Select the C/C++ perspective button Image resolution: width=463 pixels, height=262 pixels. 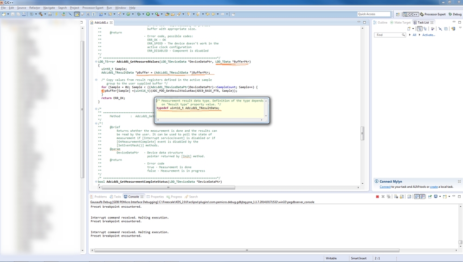click(411, 14)
